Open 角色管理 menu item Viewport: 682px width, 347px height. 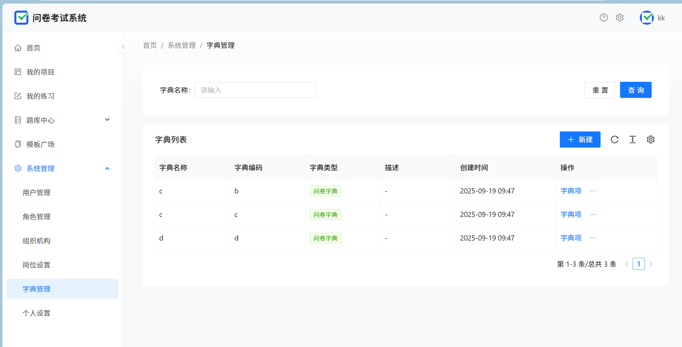[x=37, y=217]
